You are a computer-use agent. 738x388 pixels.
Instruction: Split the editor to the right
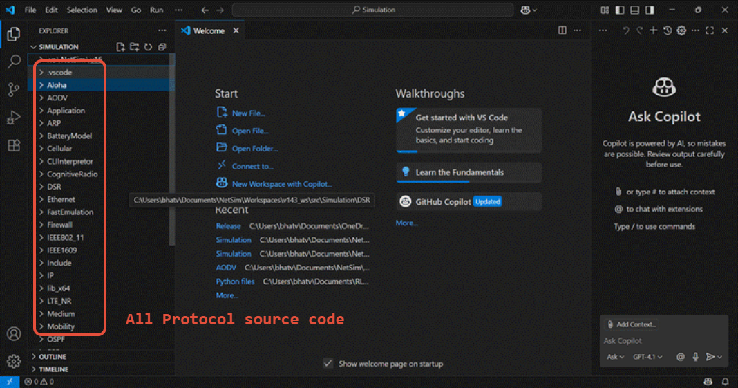(x=562, y=30)
